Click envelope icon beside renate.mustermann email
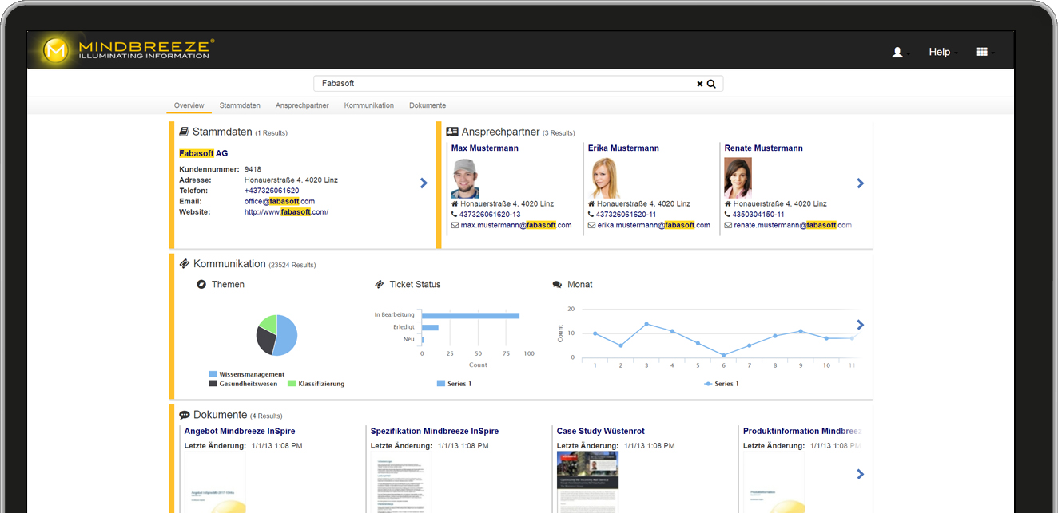 coord(729,225)
